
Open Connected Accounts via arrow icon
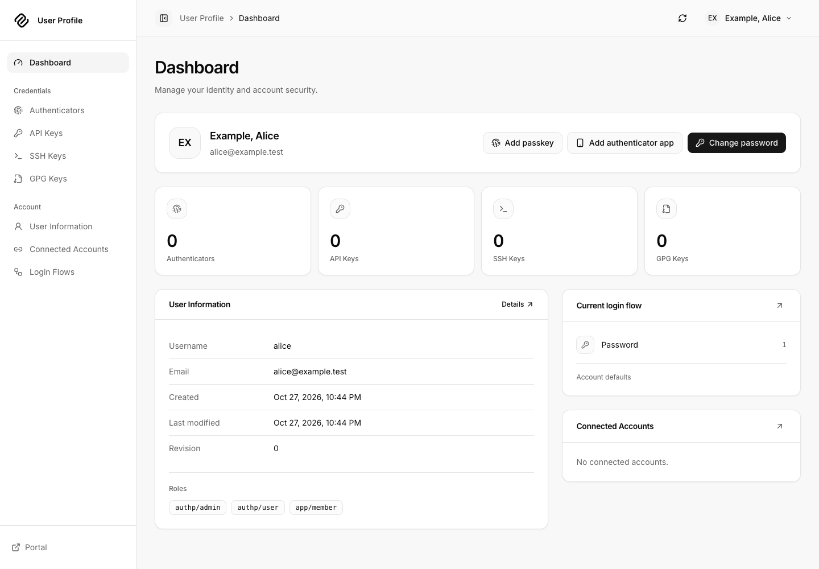pyautogui.click(x=780, y=426)
